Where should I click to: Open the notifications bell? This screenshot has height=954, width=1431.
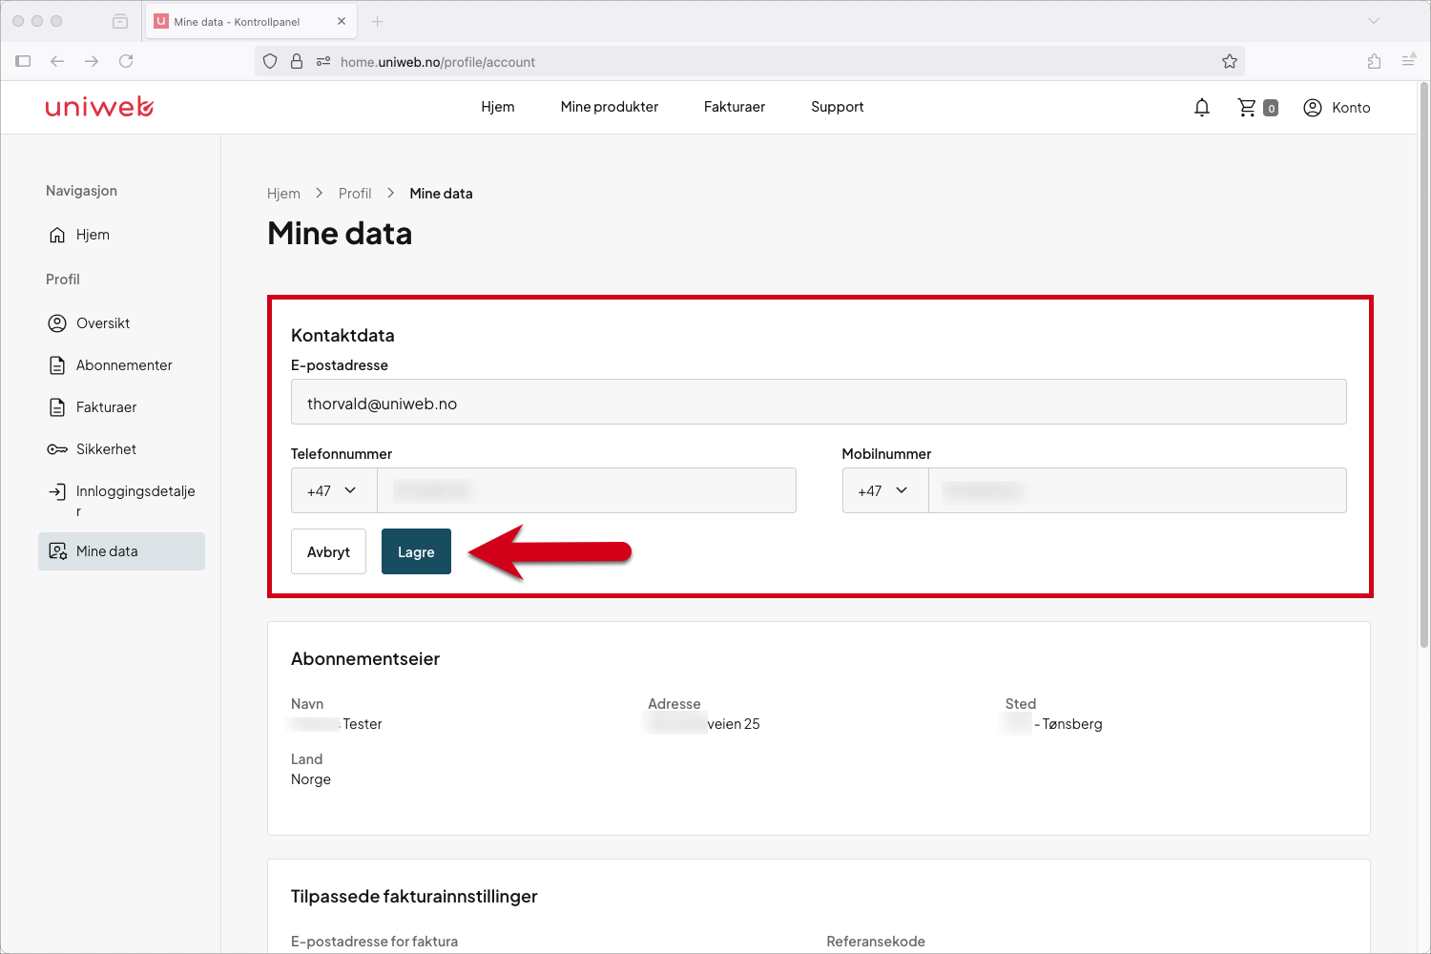[1202, 108]
